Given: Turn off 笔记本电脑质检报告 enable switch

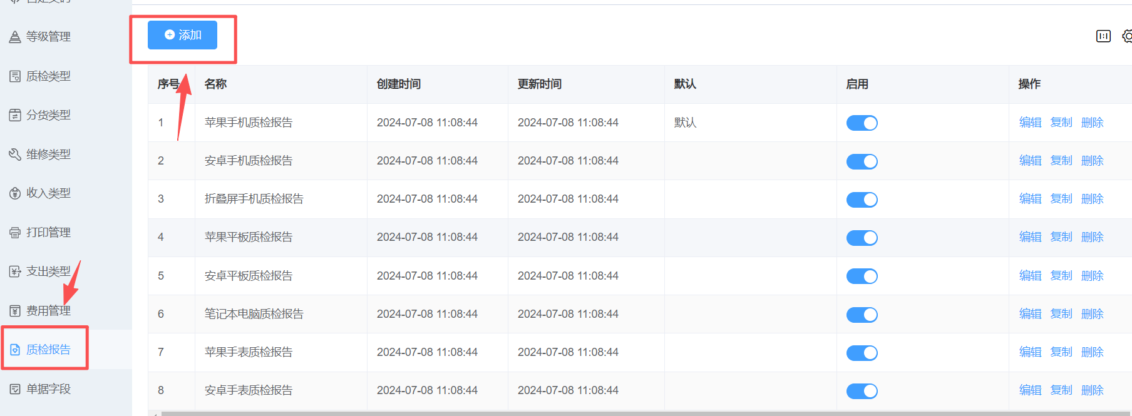Looking at the screenshot, I should click(x=862, y=315).
